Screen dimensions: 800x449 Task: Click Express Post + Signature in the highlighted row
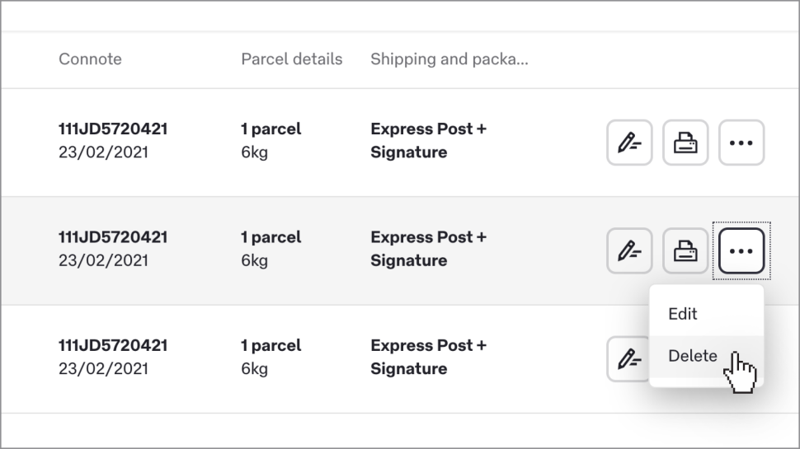428,249
